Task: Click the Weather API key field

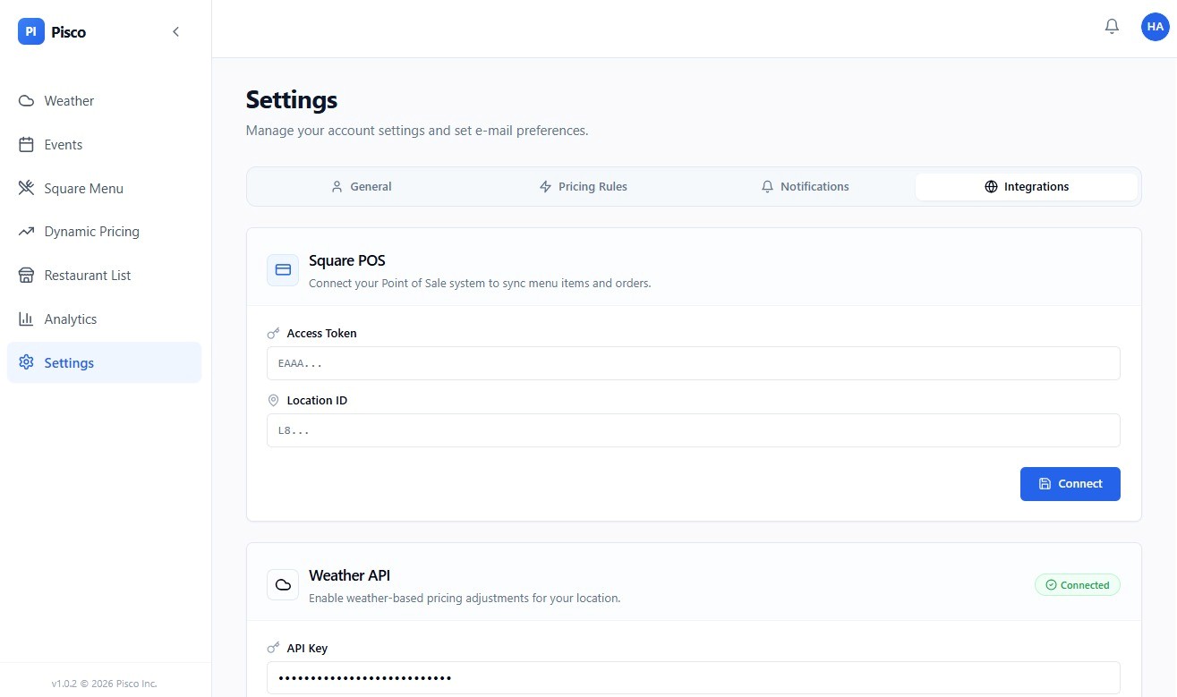Action: click(693, 678)
